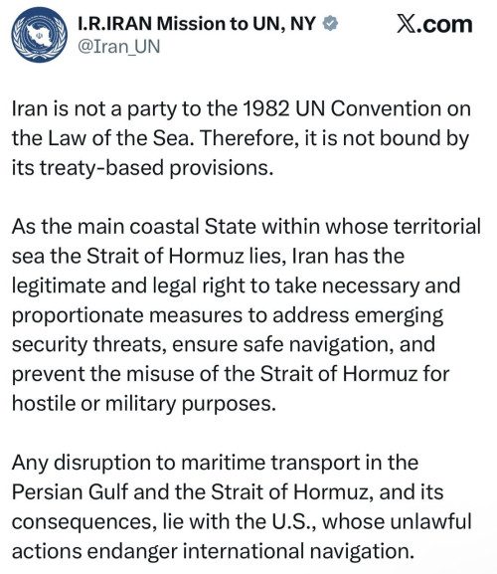Click the blue verified badge
This screenshot has height=574, width=497.
click(330, 24)
